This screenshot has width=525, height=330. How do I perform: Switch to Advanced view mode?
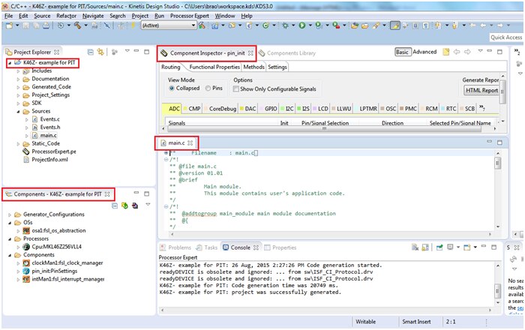[424, 52]
